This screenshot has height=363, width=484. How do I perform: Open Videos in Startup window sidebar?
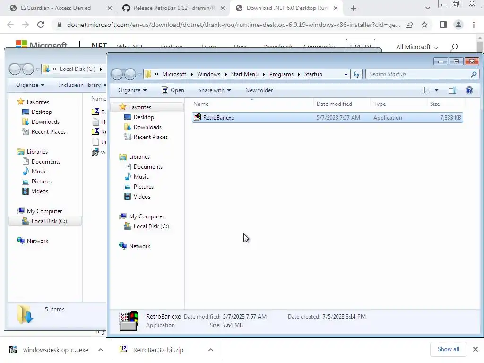click(x=142, y=196)
